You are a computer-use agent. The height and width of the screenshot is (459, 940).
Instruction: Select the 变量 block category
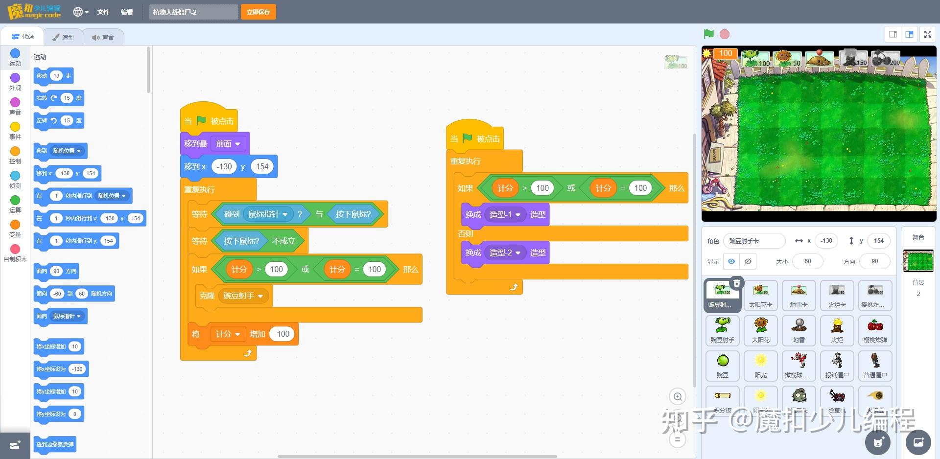[x=15, y=229]
